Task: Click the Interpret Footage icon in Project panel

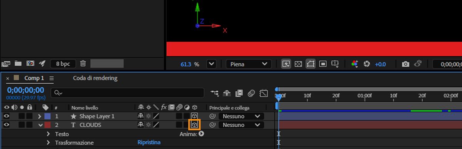Action: click(x=5, y=63)
